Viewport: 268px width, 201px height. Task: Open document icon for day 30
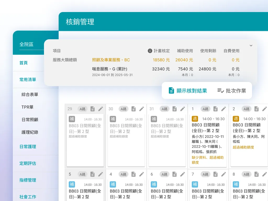(133, 109)
